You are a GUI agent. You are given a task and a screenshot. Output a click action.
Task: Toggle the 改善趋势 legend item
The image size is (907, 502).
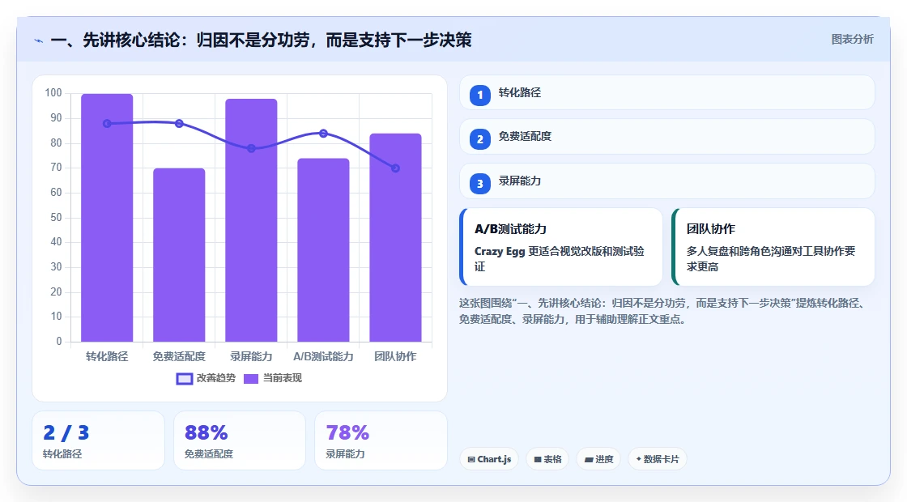tap(206, 378)
